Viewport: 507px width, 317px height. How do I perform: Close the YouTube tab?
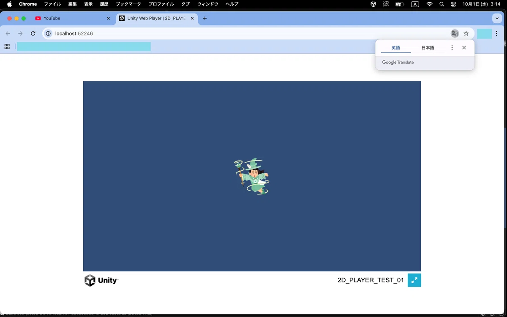(x=108, y=19)
